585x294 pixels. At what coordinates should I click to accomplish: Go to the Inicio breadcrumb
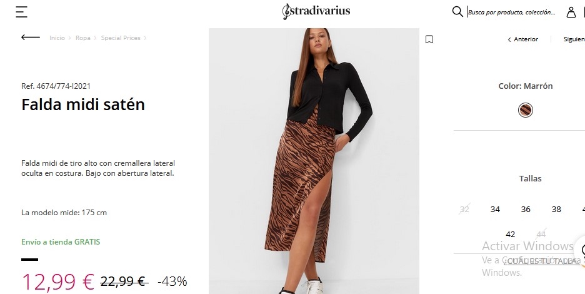pyautogui.click(x=57, y=38)
